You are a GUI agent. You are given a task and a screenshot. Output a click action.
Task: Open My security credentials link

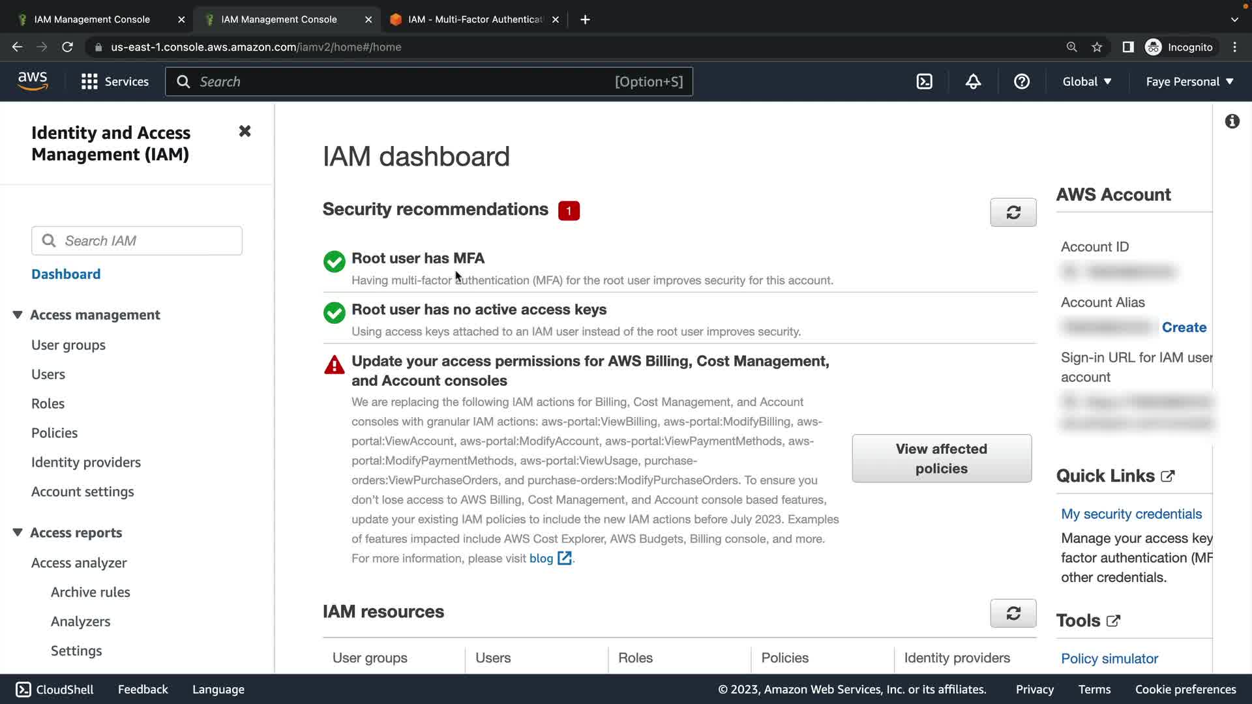[1131, 514]
